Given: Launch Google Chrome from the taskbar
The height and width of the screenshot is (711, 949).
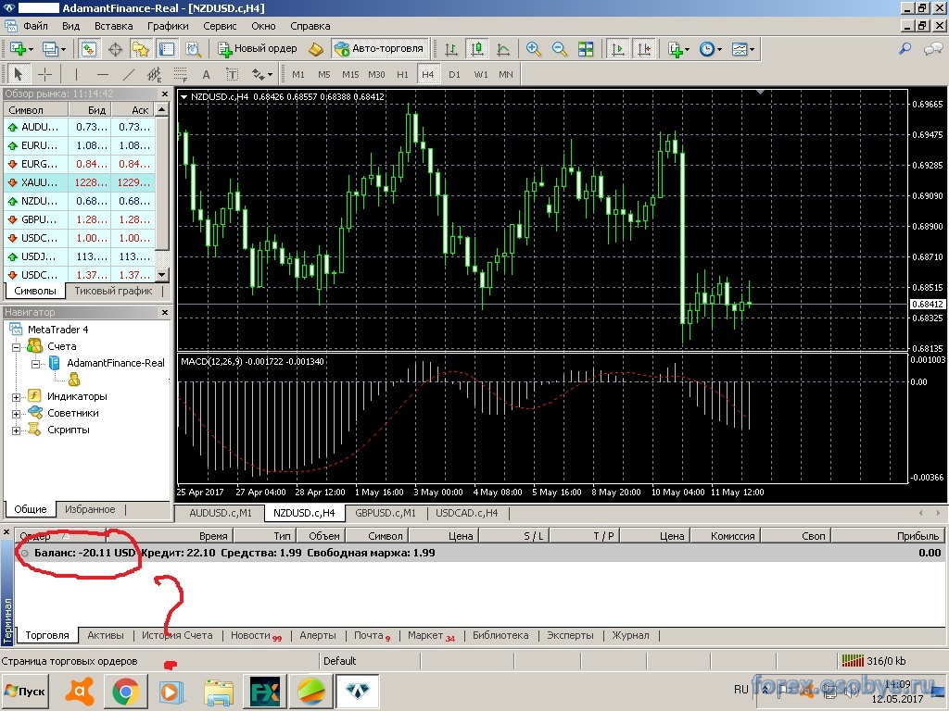Looking at the screenshot, I should click(125, 691).
